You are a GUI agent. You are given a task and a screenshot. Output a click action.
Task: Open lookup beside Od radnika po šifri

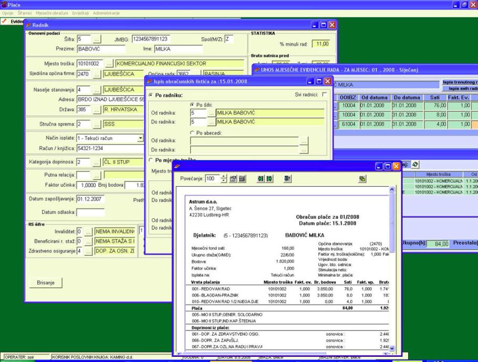211,113
